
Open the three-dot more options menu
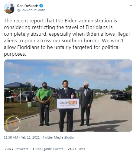point(130,6)
